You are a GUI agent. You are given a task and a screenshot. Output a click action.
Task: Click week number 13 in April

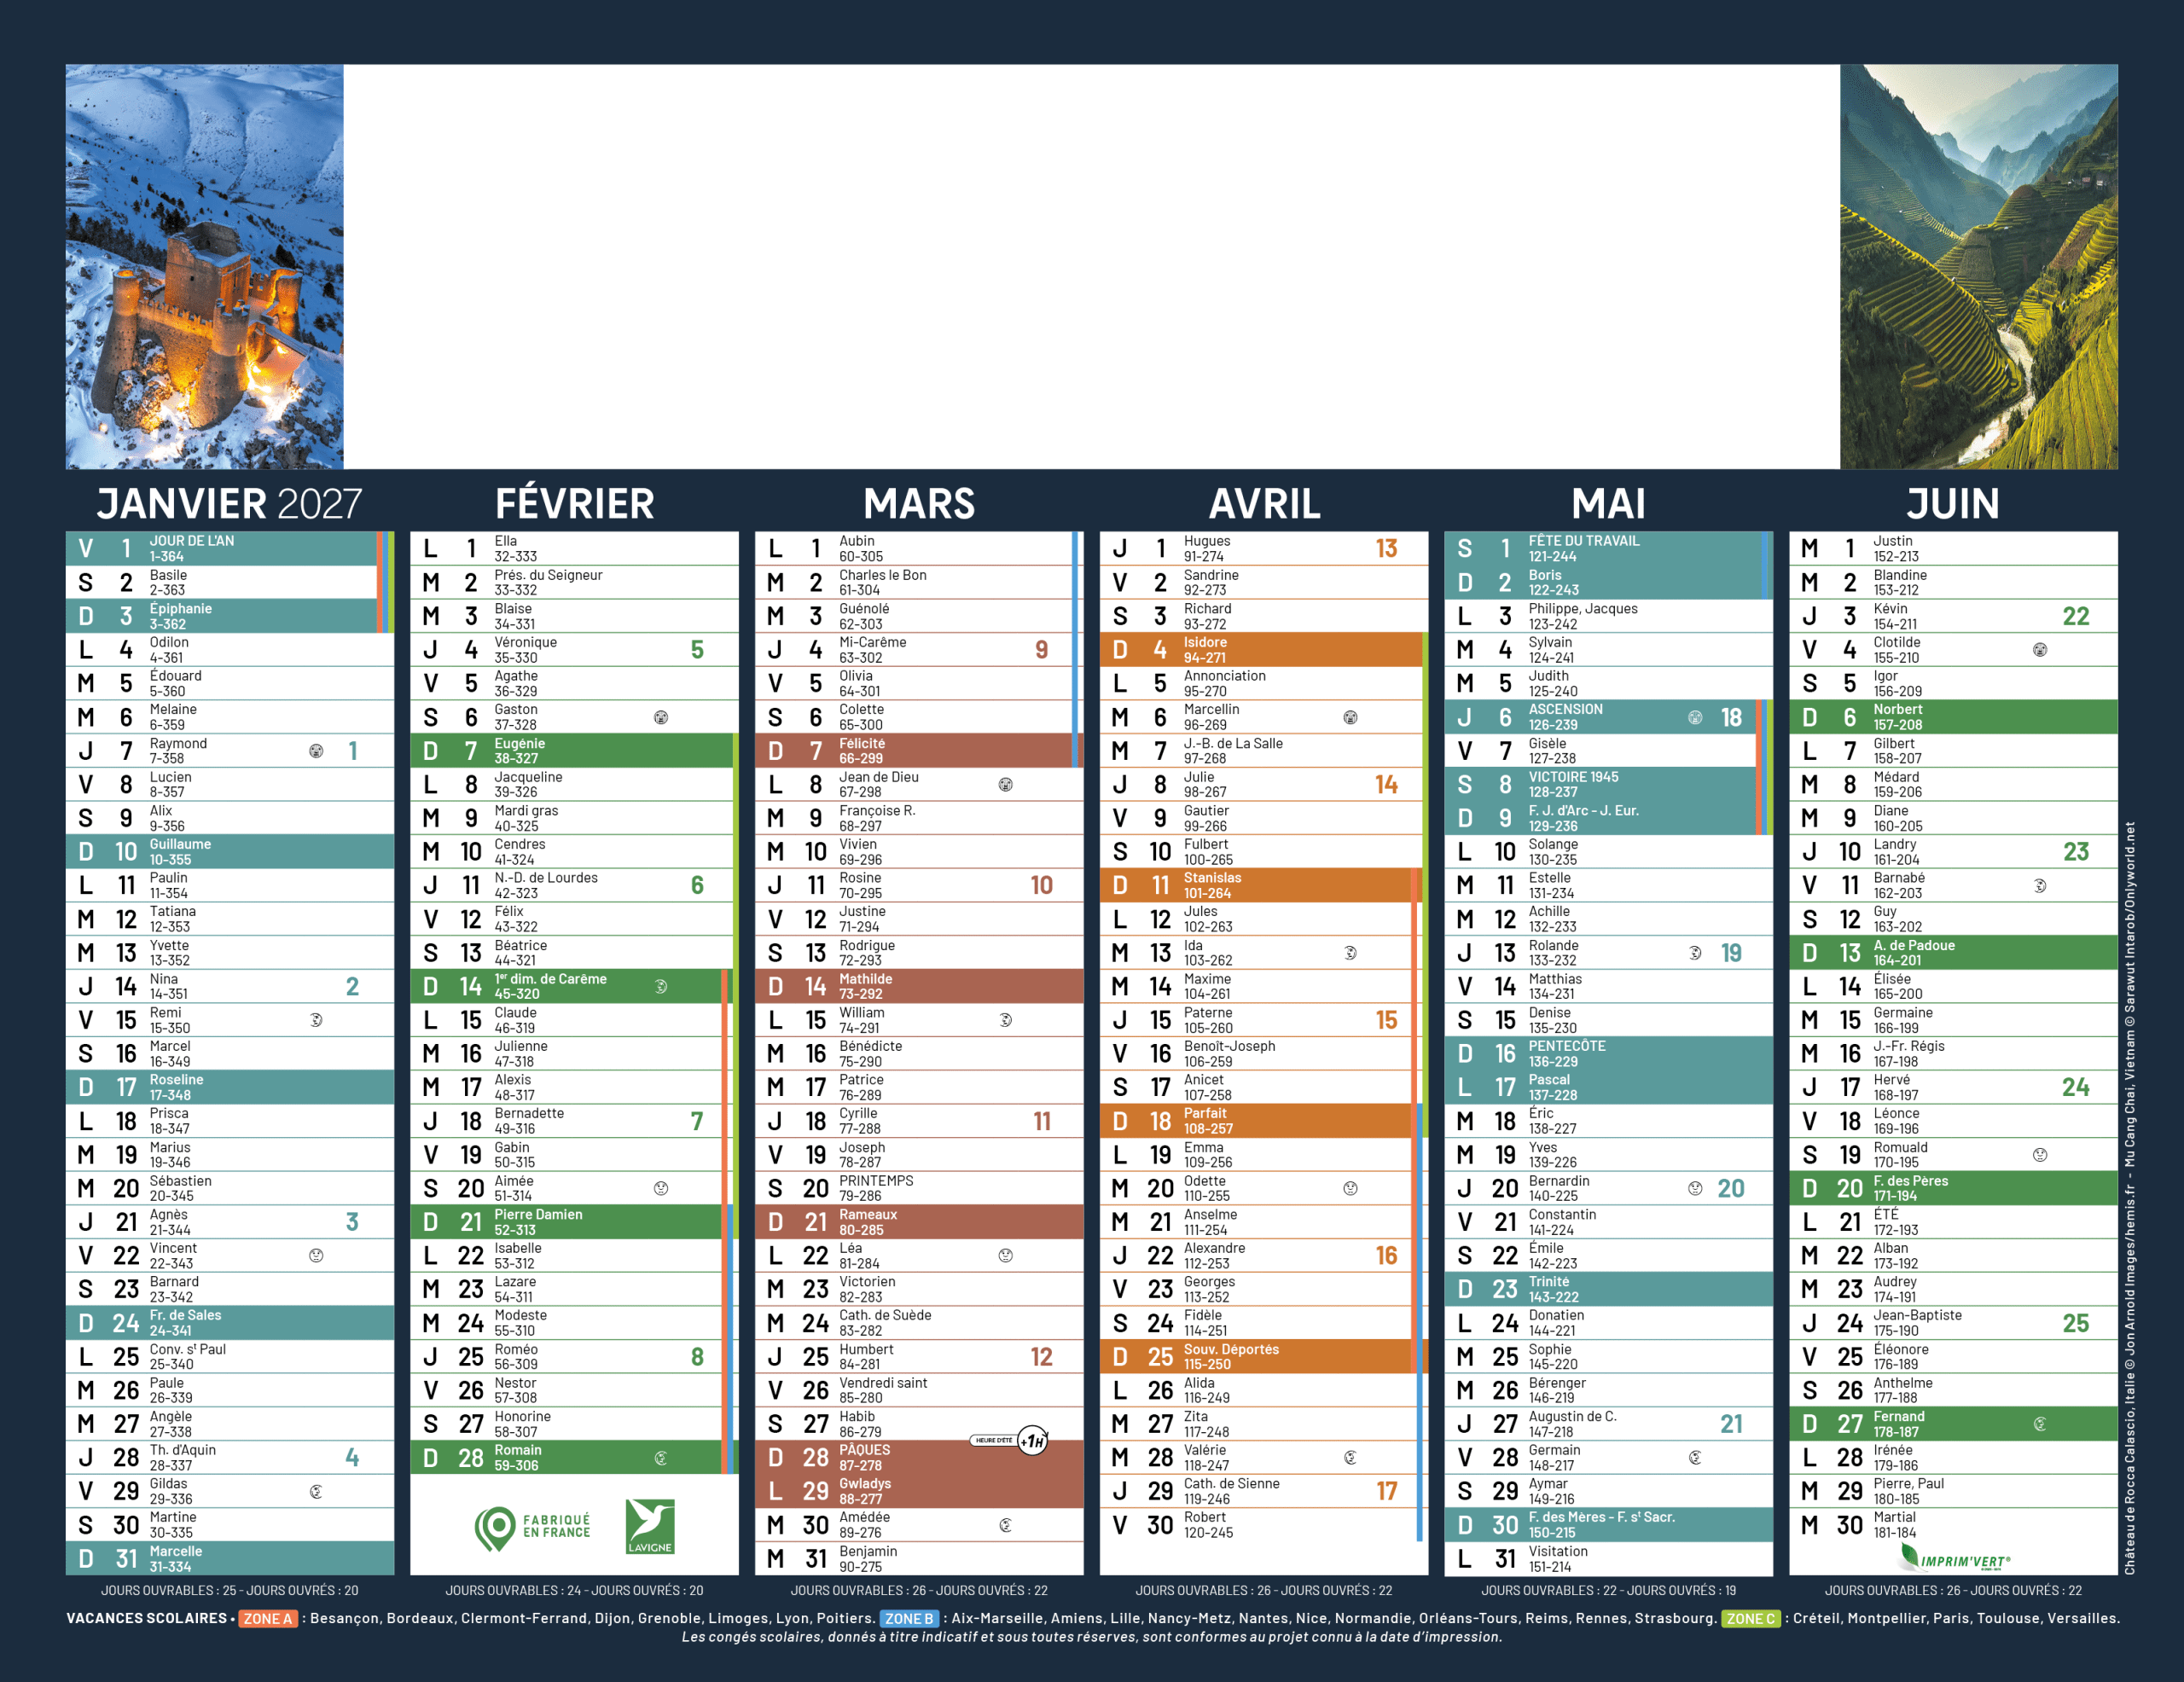[1386, 548]
